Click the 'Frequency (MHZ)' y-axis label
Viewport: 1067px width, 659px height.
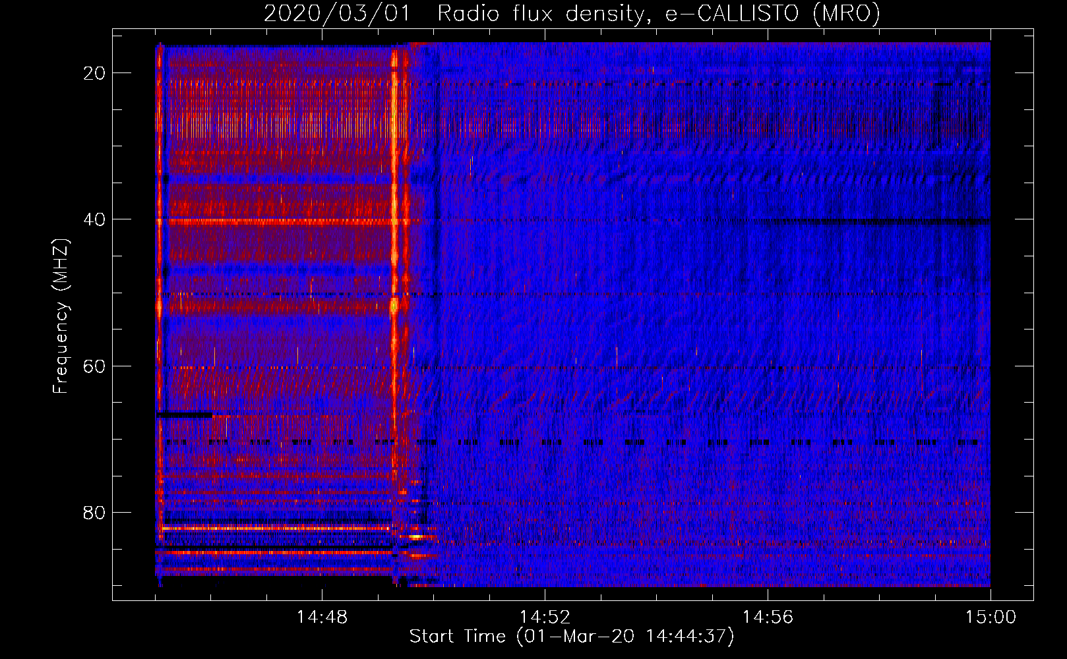coord(61,316)
